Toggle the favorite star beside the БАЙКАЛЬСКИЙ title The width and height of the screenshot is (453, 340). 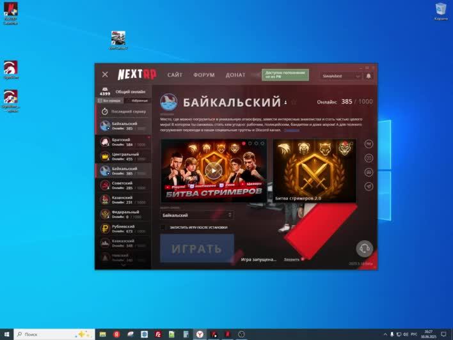point(294,102)
